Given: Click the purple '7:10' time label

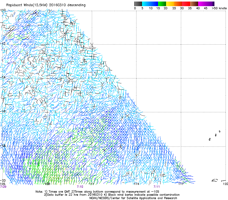Looking at the screenshot, I should coord(80,187).
